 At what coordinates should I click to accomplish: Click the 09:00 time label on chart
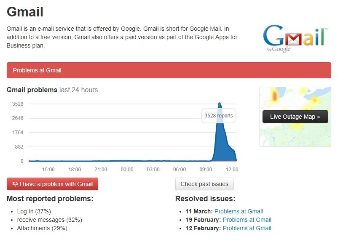pyautogui.click(x=206, y=170)
